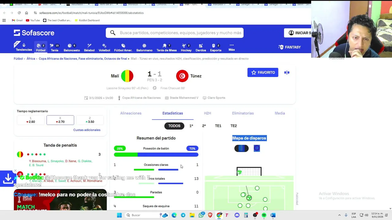Viewport: 392px width, 220px height.
Task: Switch to the Eliminatorias tab
Action: click(243, 113)
